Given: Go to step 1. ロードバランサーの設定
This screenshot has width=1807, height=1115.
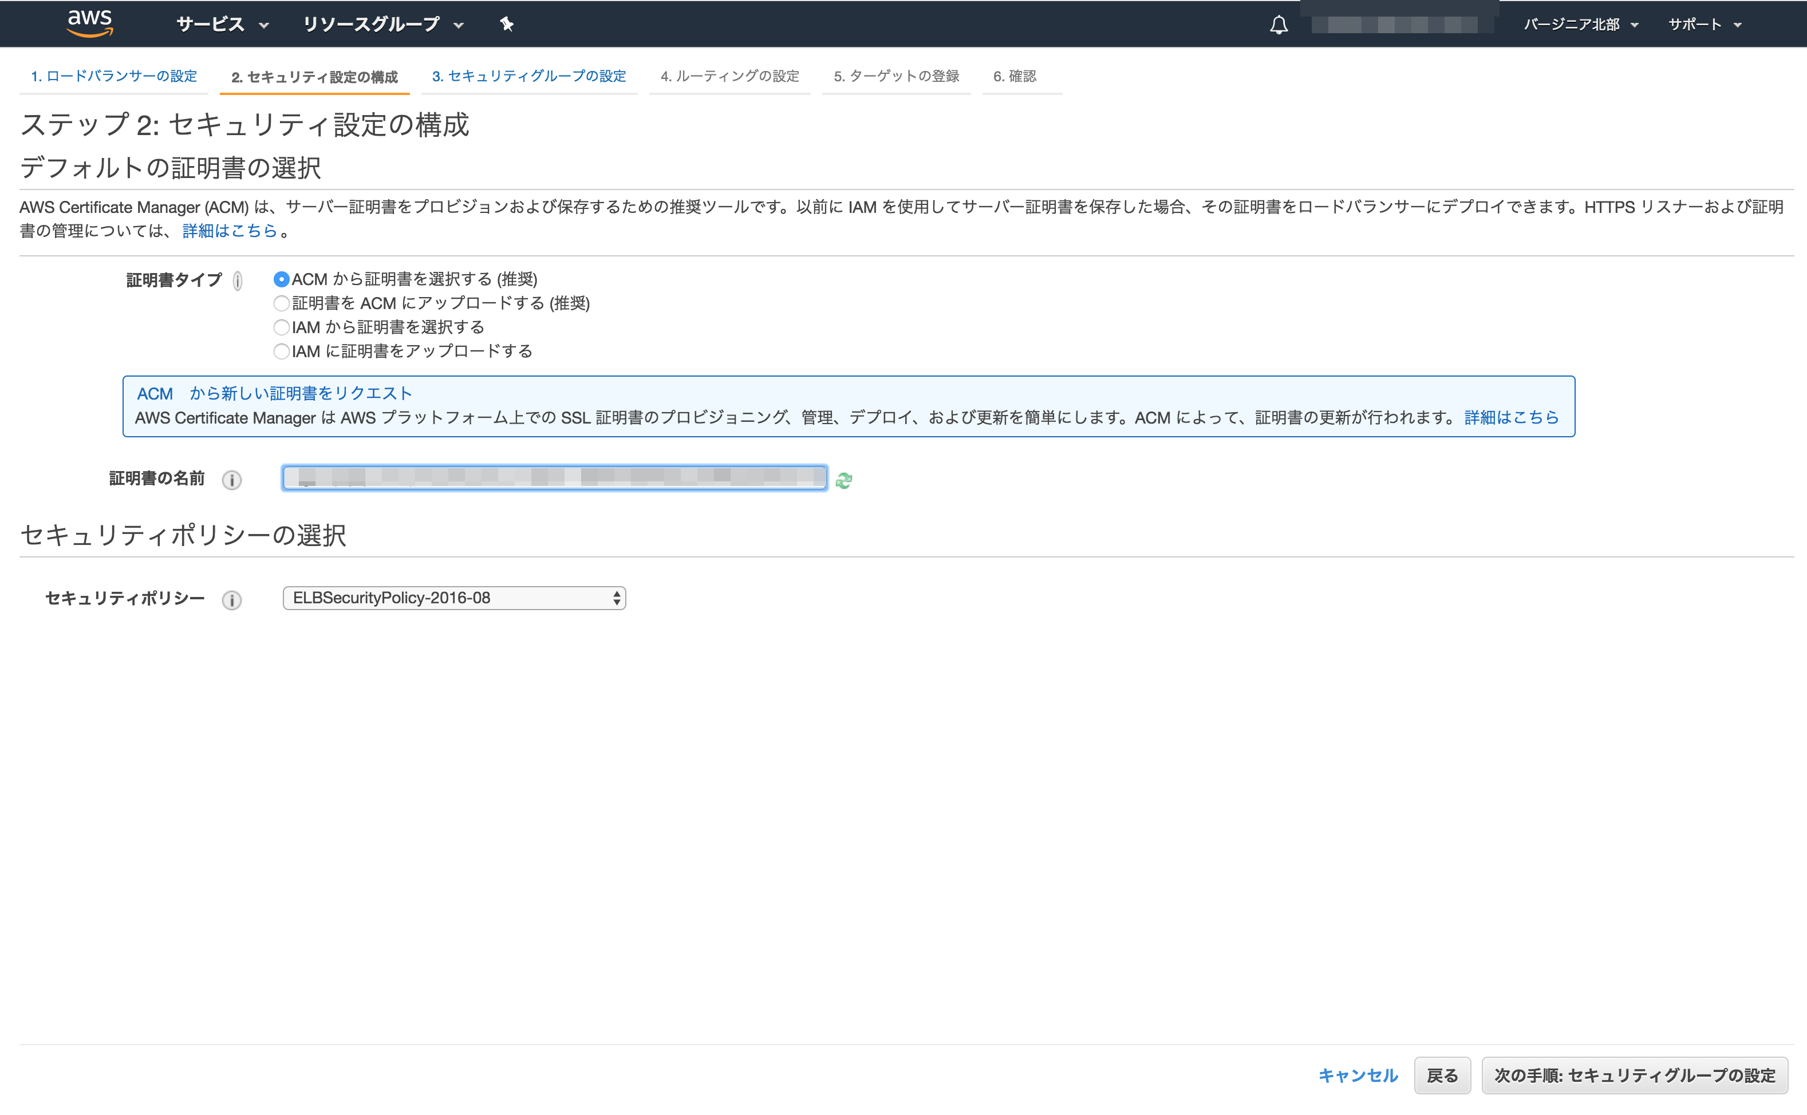Looking at the screenshot, I should pyautogui.click(x=113, y=76).
